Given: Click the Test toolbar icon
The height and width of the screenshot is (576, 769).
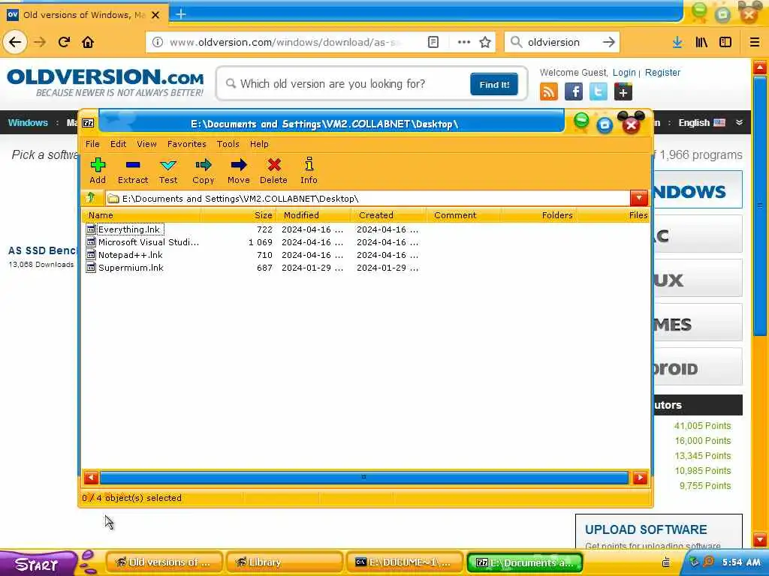Looking at the screenshot, I should pyautogui.click(x=168, y=171).
